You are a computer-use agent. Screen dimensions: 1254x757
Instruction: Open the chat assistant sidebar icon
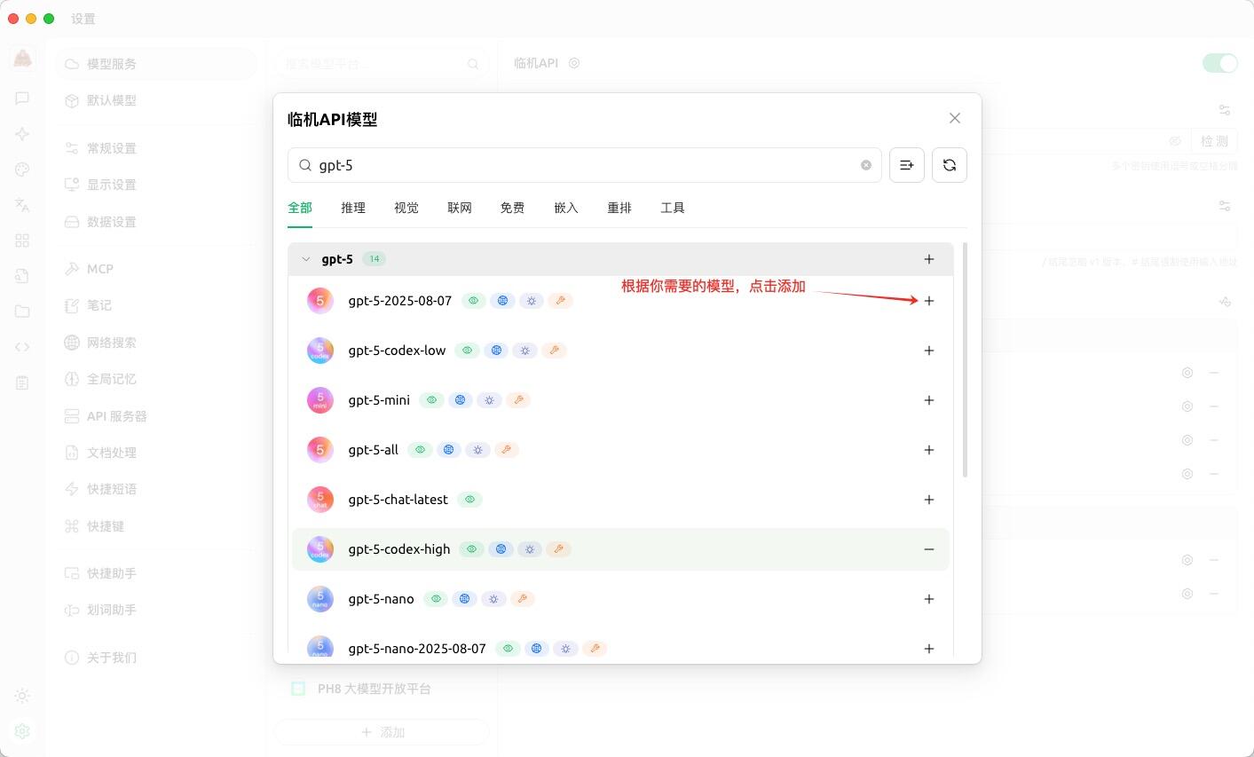22,99
